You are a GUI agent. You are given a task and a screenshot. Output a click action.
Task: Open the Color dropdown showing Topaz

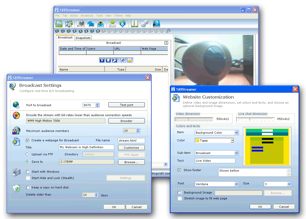(x=214, y=140)
